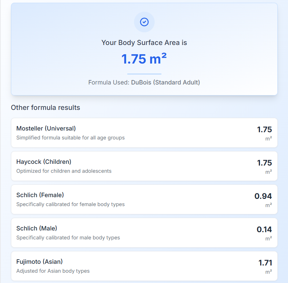The image size is (288, 283).
Task: Click "Simplified formula suitable for all age groups"
Action: 71,138
